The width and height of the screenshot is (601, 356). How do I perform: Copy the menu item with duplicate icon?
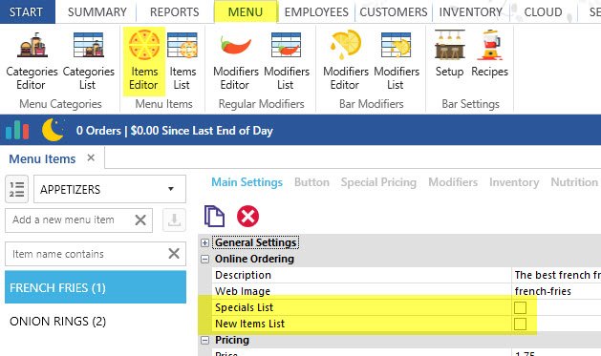click(214, 217)
